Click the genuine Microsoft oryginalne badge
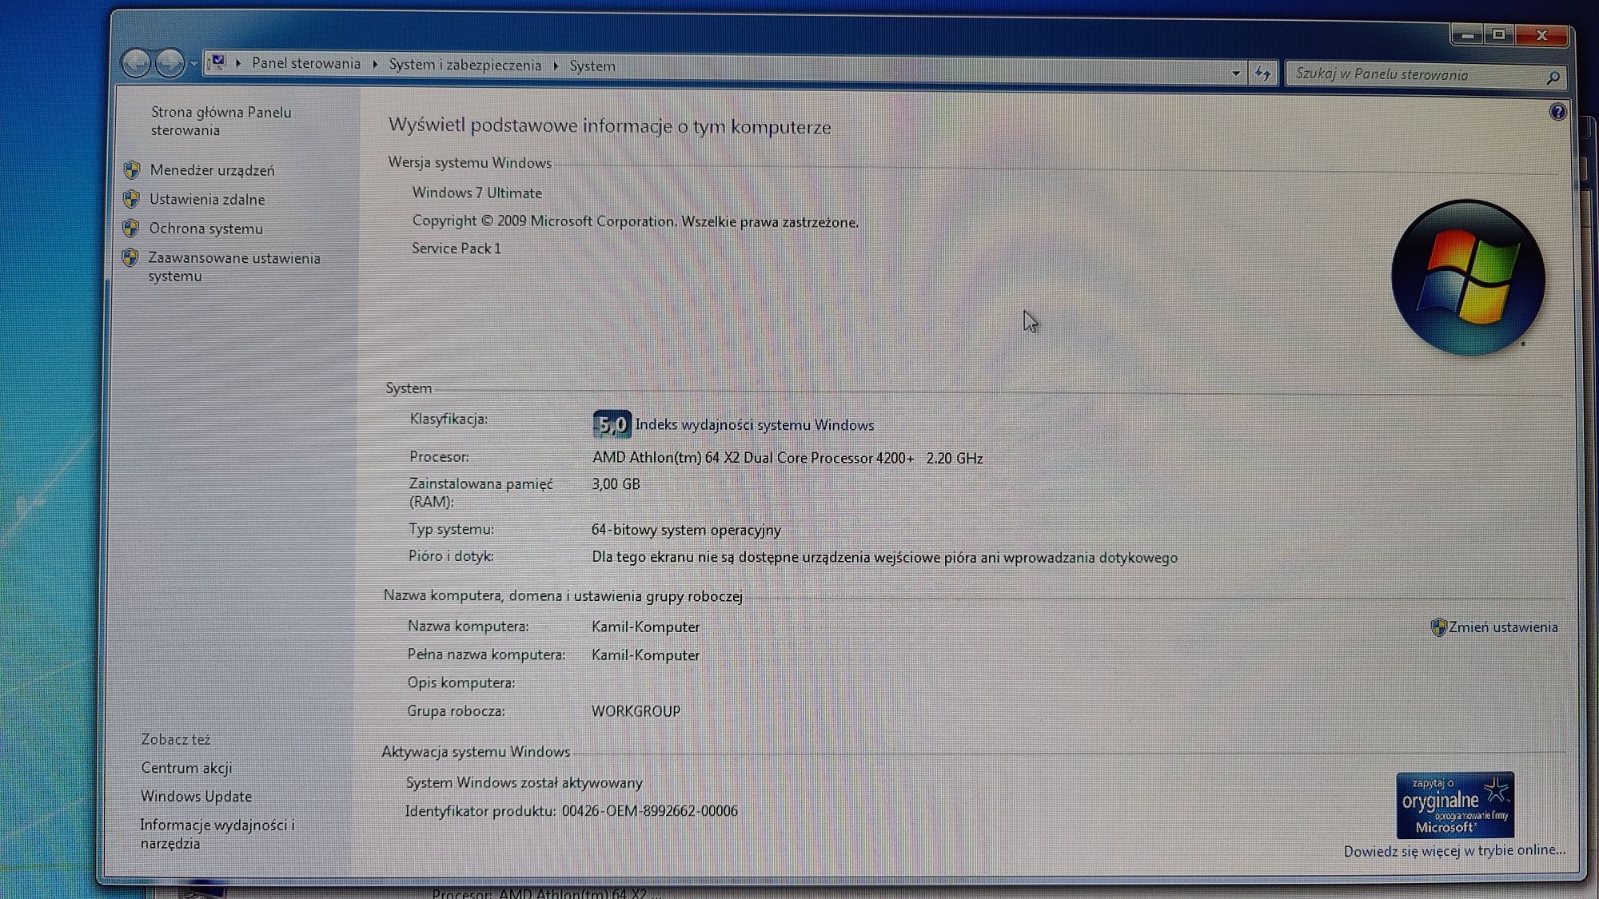Image resolution: width=1599 pixels, height=899 pixels. point(1455,805)
